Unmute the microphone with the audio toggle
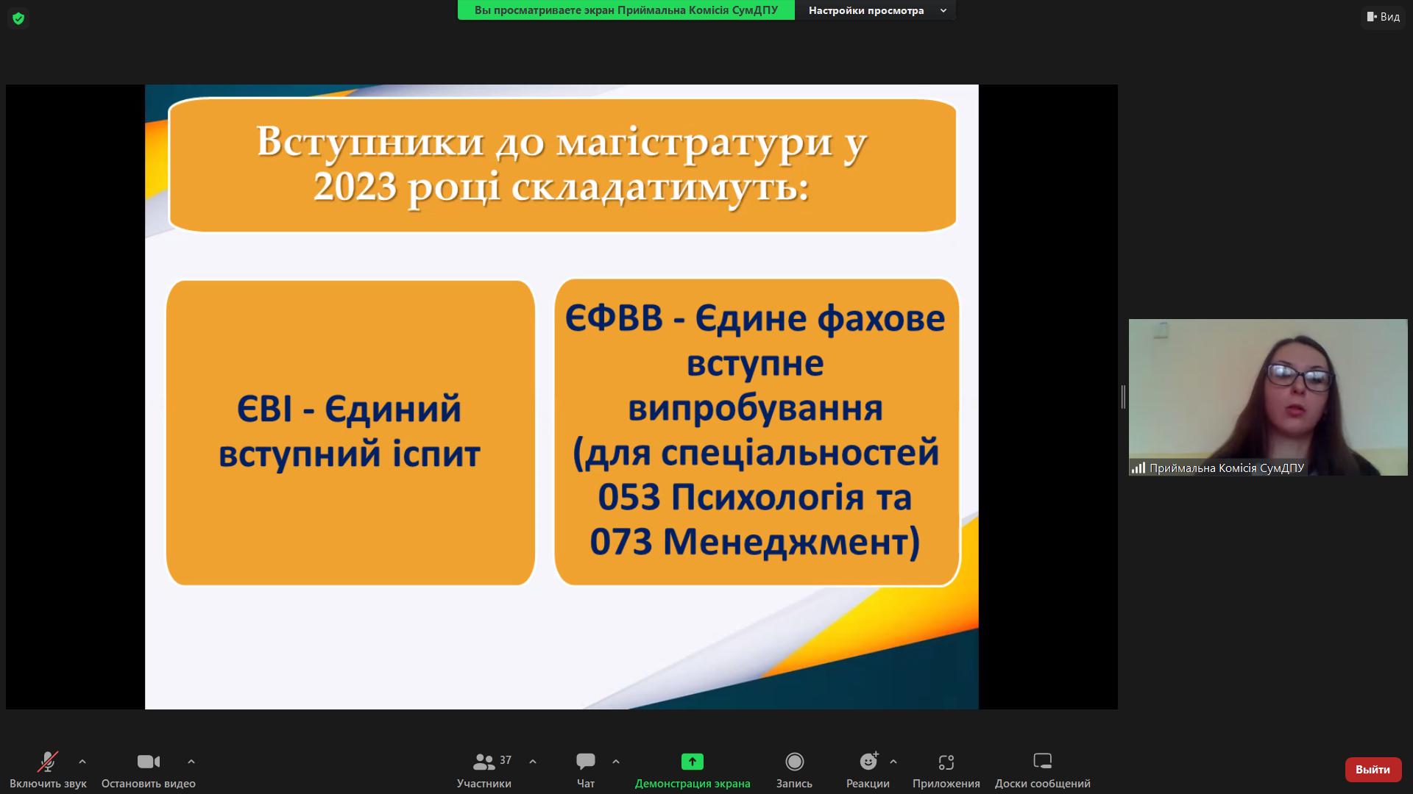This screenshot has height=794, width=1413. (48, 762)
